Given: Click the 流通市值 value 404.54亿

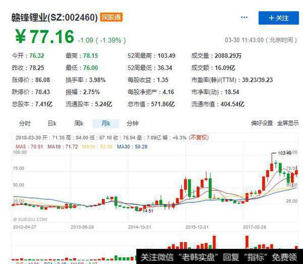Looking at the screenshot, I should point(232,104).
